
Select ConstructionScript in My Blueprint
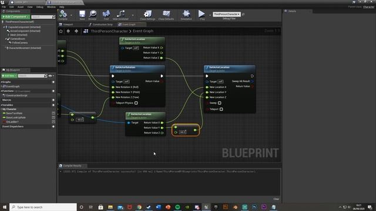tap(16, 96)
